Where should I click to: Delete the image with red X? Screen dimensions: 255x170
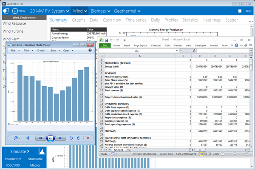[x=88, y=138]
